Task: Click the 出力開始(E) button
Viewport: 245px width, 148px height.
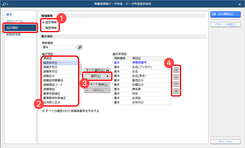Action: [x=226, y=14]
